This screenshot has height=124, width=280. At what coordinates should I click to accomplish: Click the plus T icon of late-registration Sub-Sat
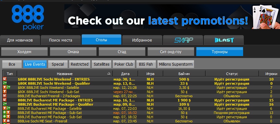pos(6,113)
